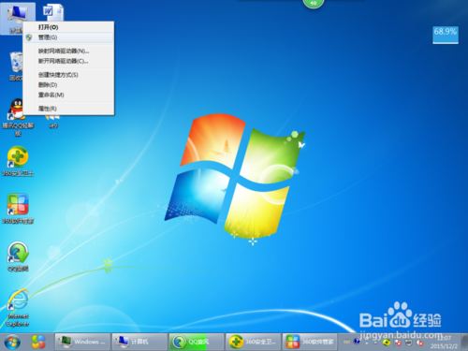468x351 pixels.
Task: Choose 打开(O) in the context menu
Action: click(x=68, y=27)
